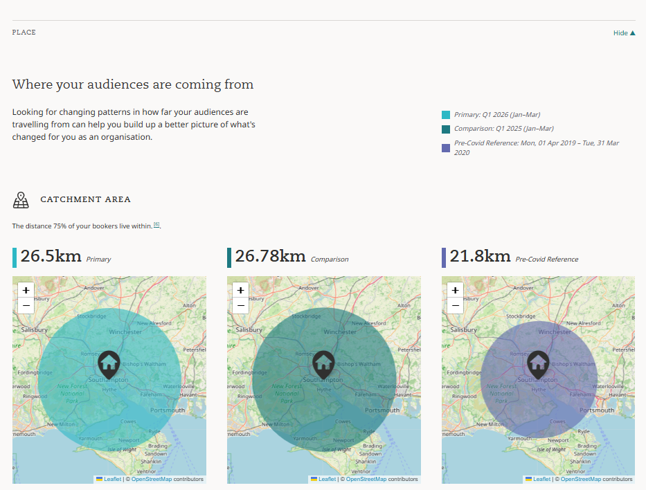Viewport: 646px width, 490px height.
Task: Open OpenStreetMap link on Pre-Covid Reference map
Action: (x=581, y=480)
